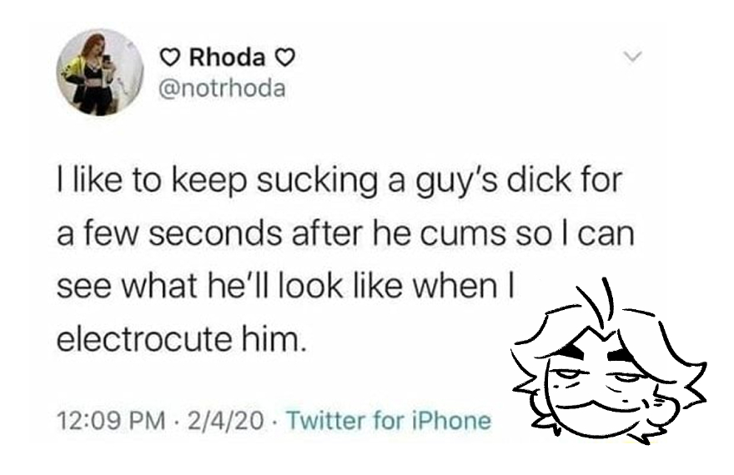
Task: Open the Rhoda display name
Action: (228, 57)
